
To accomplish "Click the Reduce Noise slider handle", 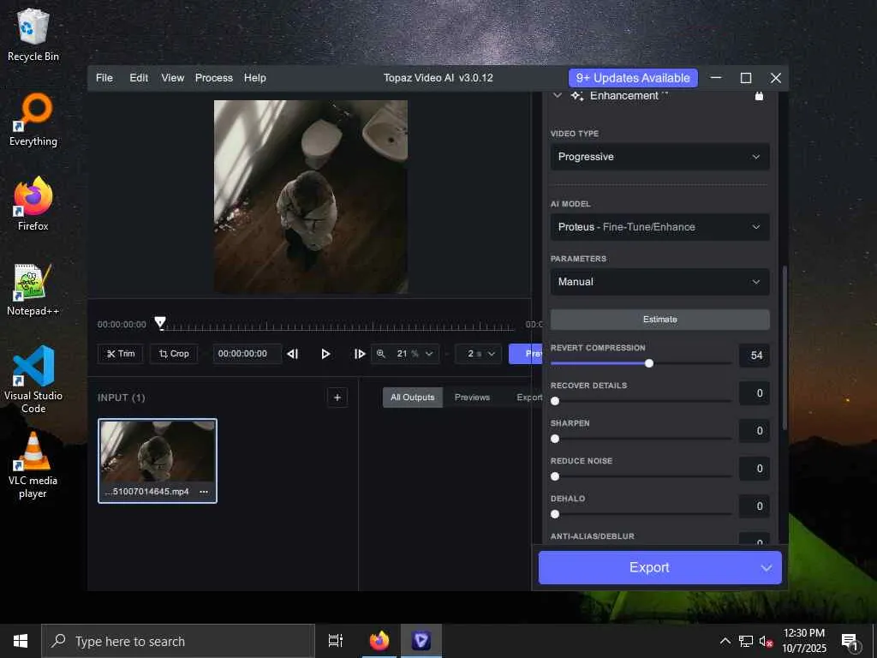I will pos(555,476).
